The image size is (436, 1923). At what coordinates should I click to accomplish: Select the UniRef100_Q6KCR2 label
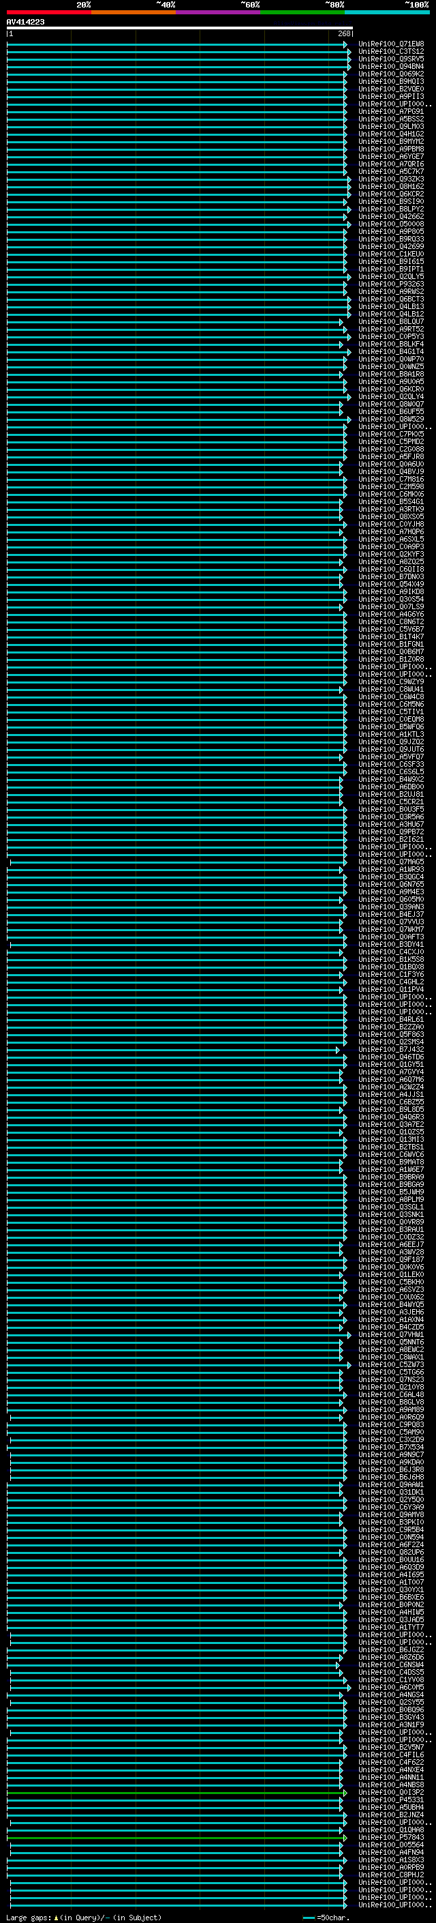(x=391, y=194)
